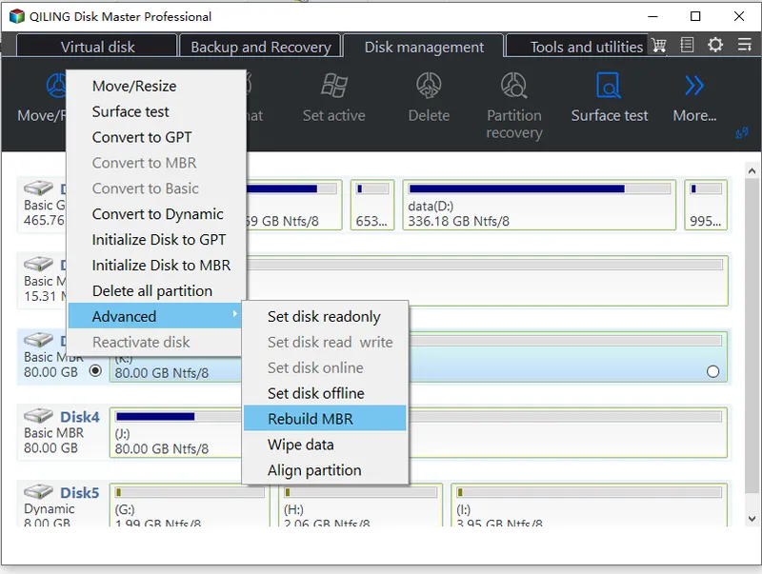Click the Set active toolbar icon
Screen dimensions: 762x574
pos(333,88)
